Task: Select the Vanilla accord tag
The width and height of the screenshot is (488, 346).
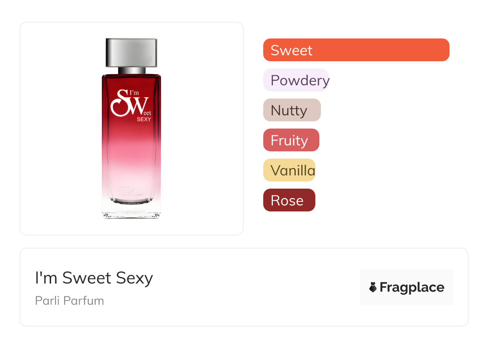Action: tap(289, 170)
